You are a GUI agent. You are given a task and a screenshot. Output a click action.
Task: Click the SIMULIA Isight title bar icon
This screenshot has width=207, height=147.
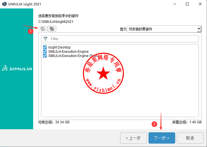(x=4, y=4)
